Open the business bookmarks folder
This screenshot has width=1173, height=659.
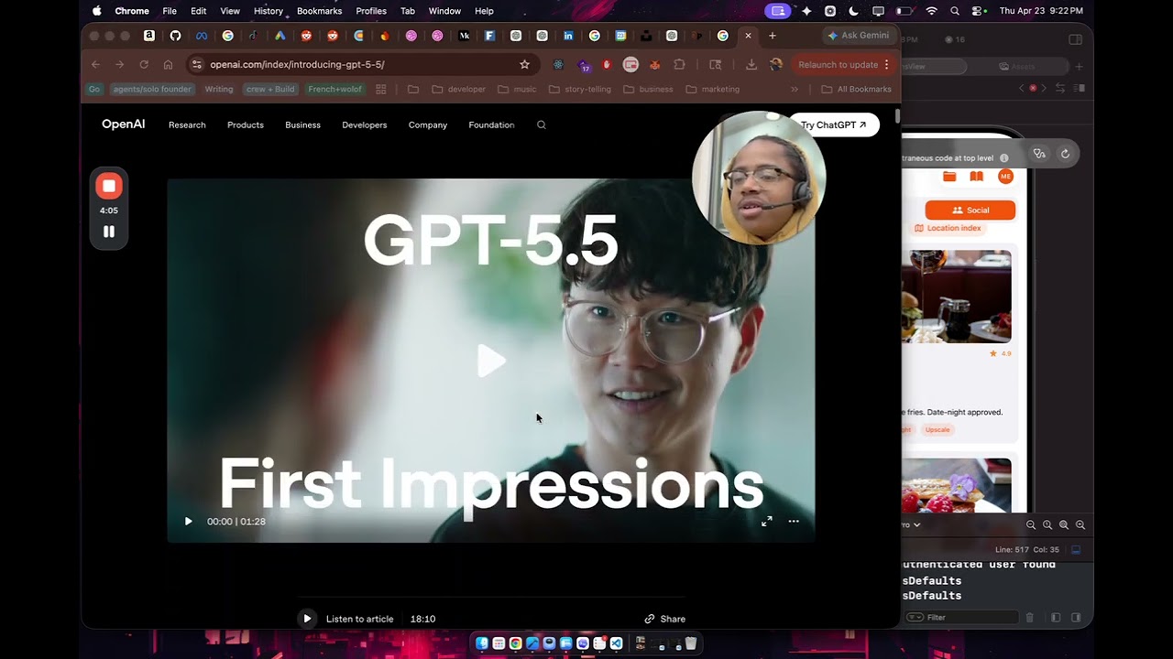pos(648,89)
